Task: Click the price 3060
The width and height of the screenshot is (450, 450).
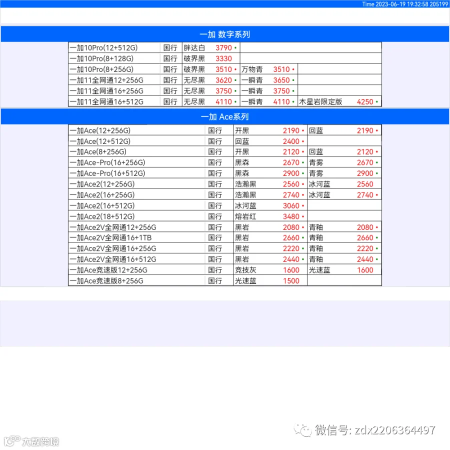Action: [x=291, y=205]
